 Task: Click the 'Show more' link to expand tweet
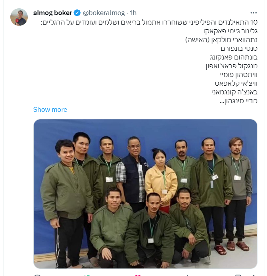[50, 109]
